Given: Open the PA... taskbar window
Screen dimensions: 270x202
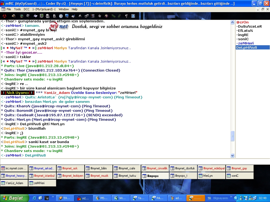Looking at the screenshot, I should click(158, 198).
